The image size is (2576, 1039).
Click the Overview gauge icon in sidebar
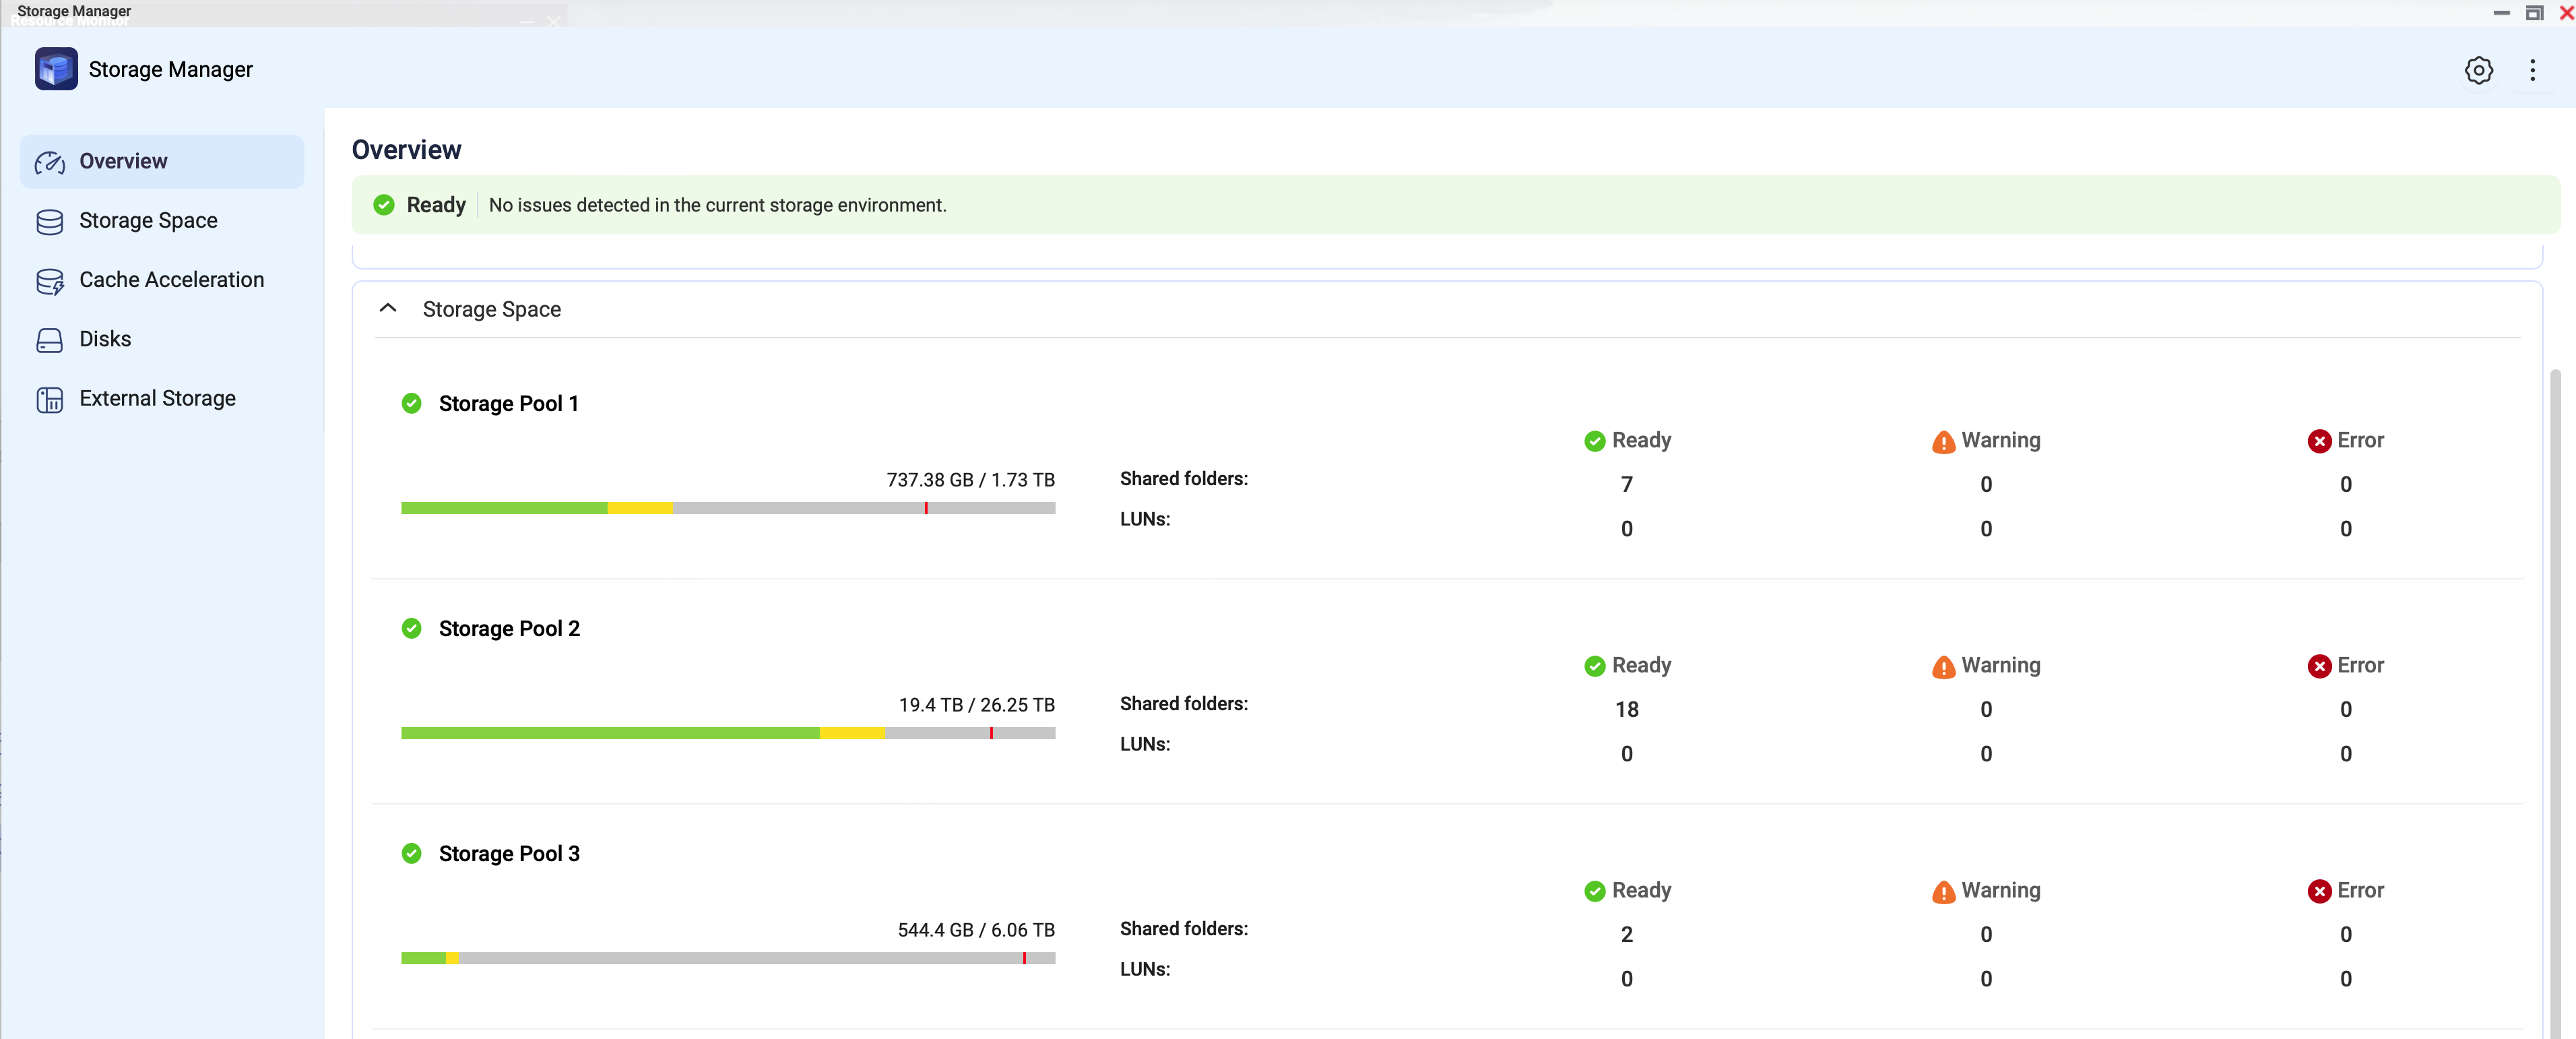point(49,162)
